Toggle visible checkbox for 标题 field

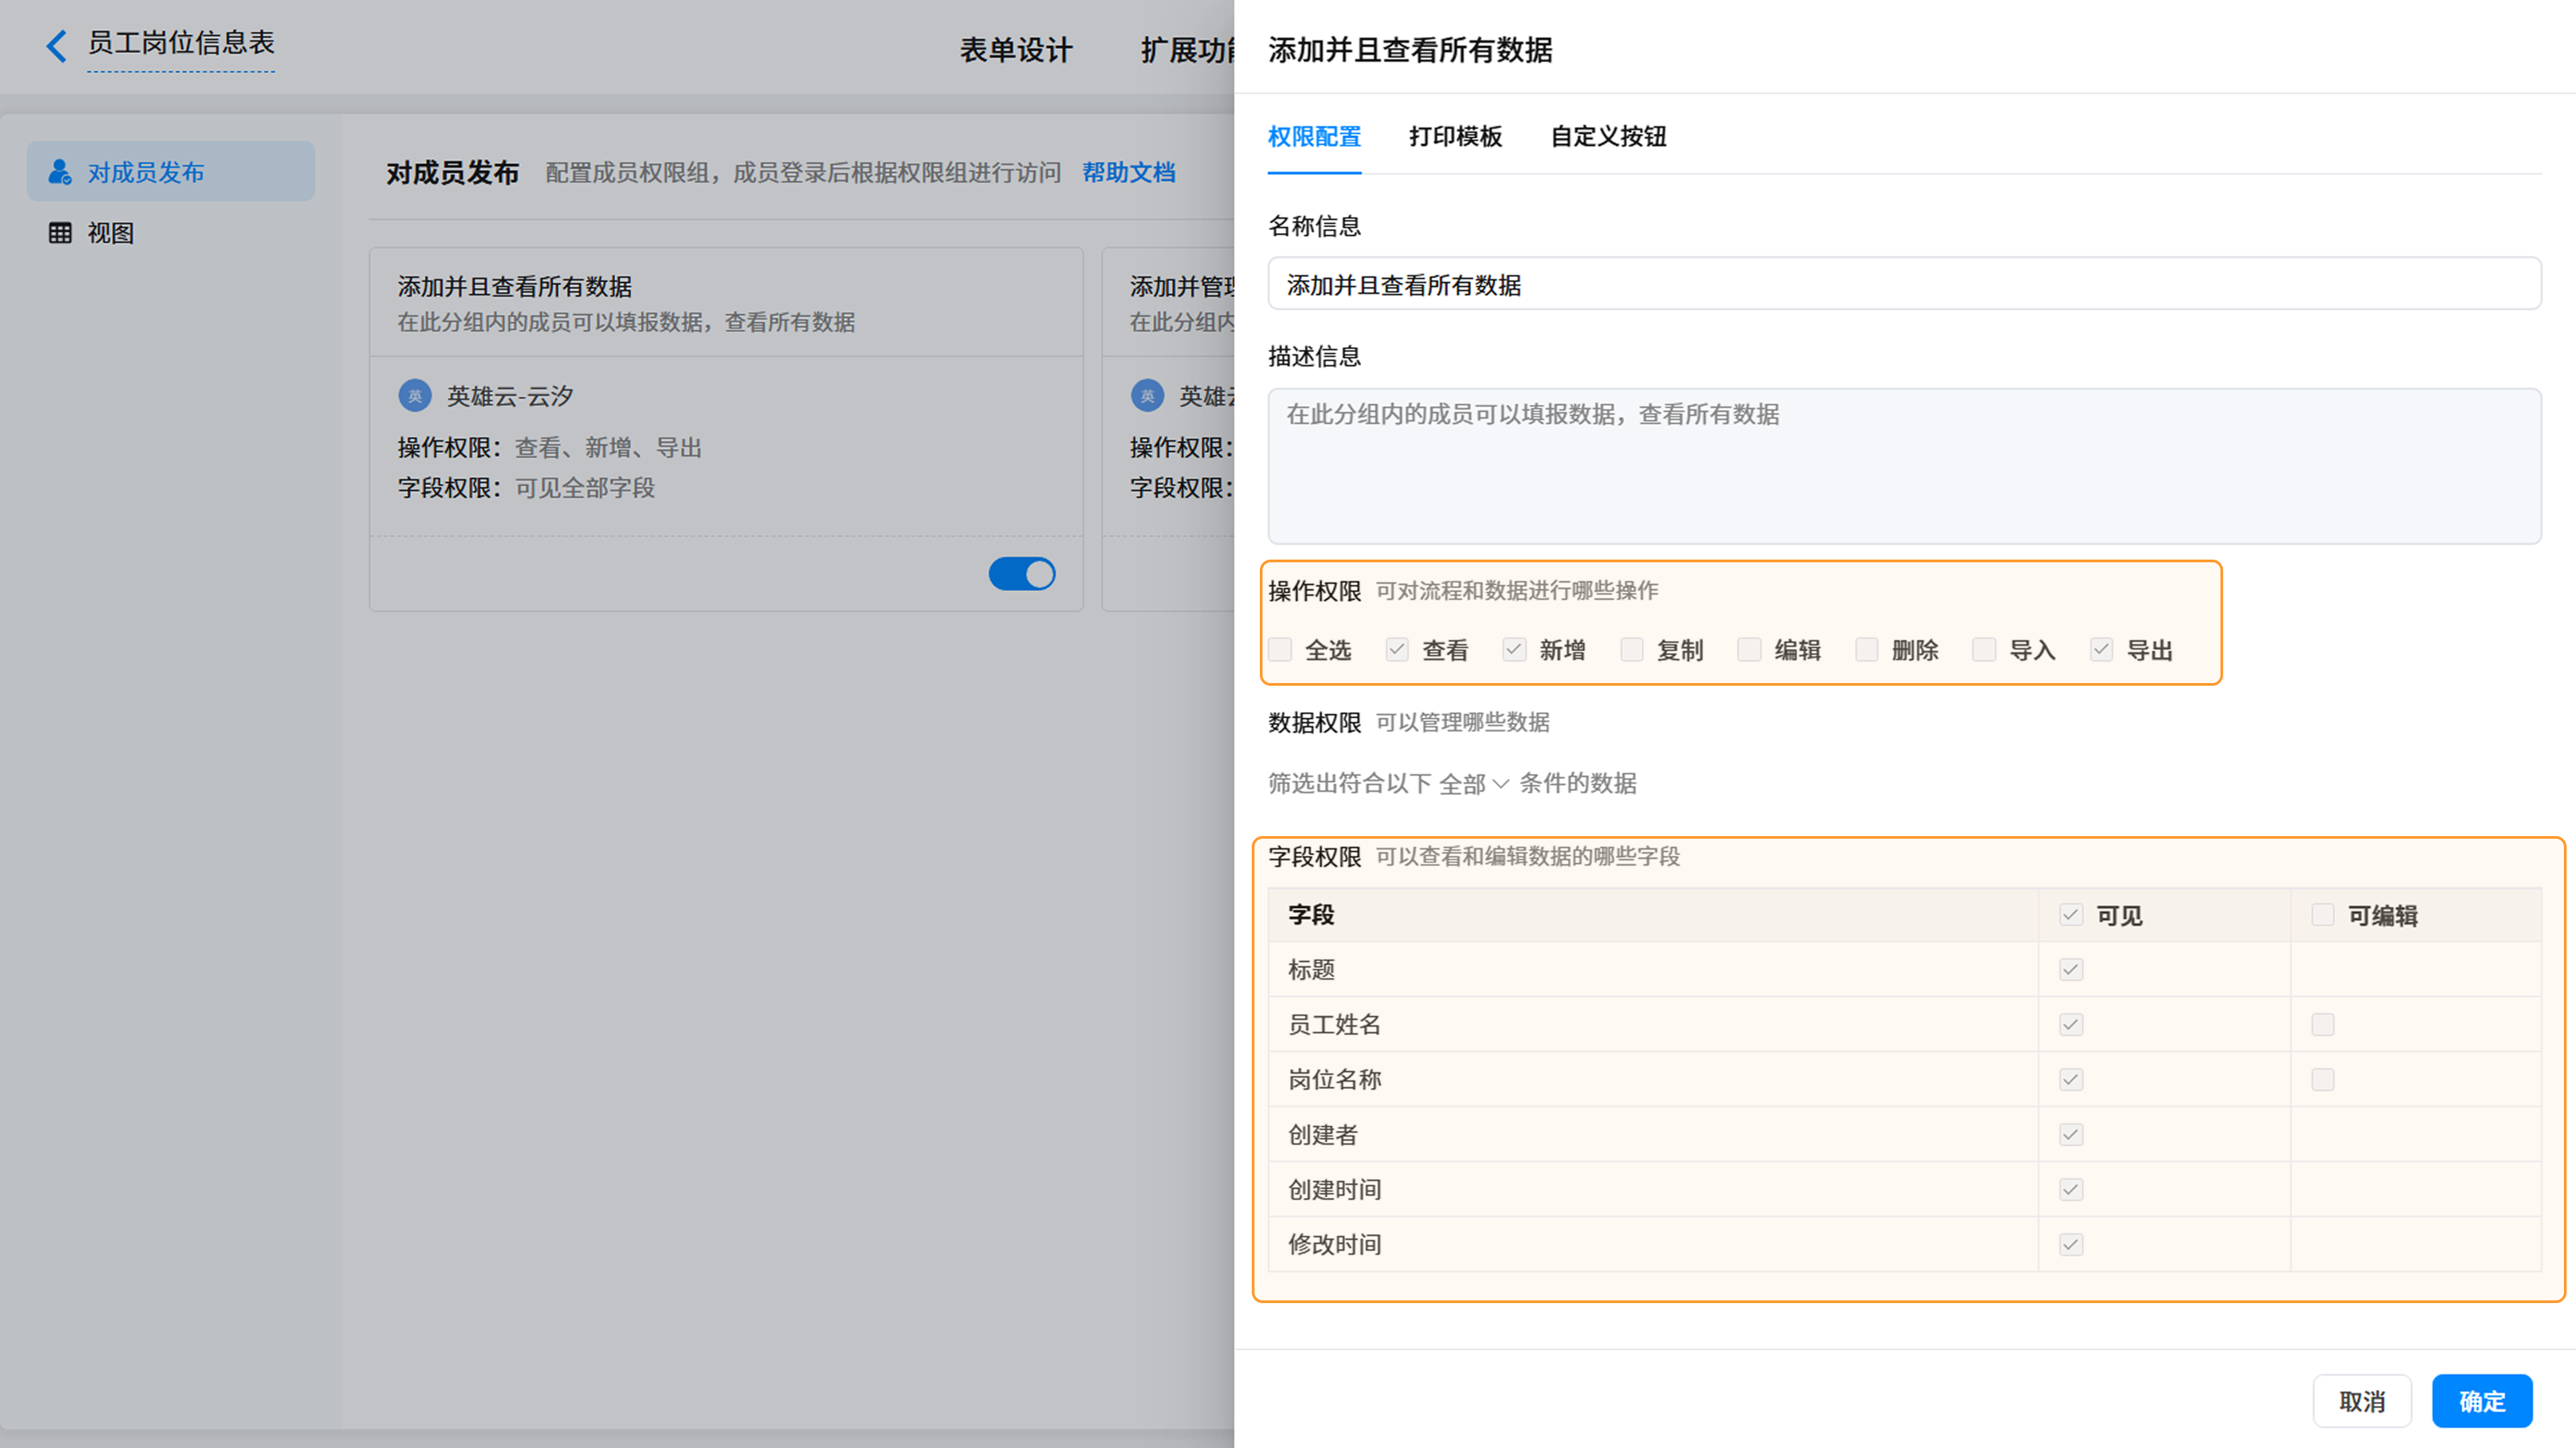(2071, 970)
